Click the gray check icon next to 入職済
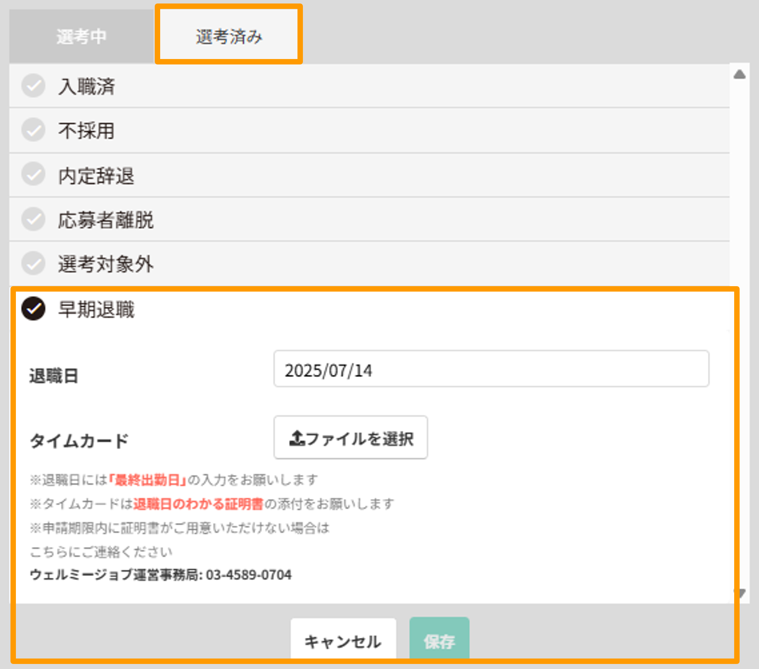 33,86
